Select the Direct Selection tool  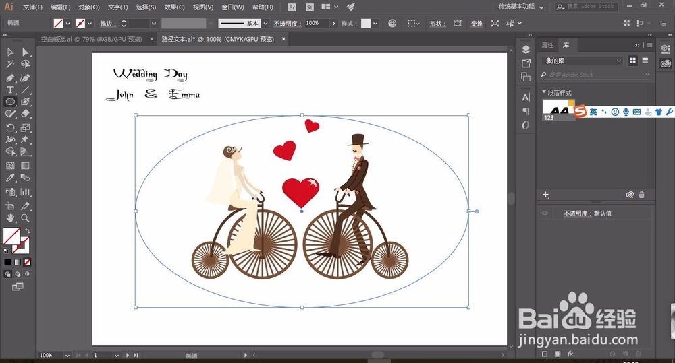(x=26, y=52)
